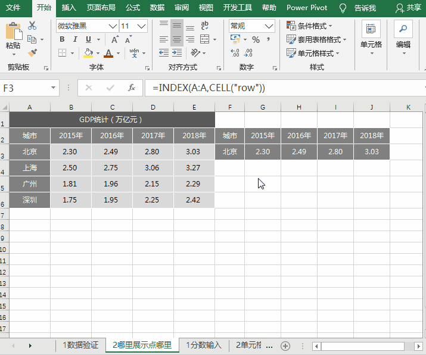Toggle center text alignment

pyautogui.click(x=177, y=40)
